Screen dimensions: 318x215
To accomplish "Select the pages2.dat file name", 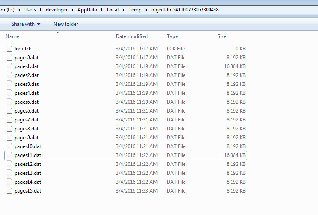I will point(26,75).
